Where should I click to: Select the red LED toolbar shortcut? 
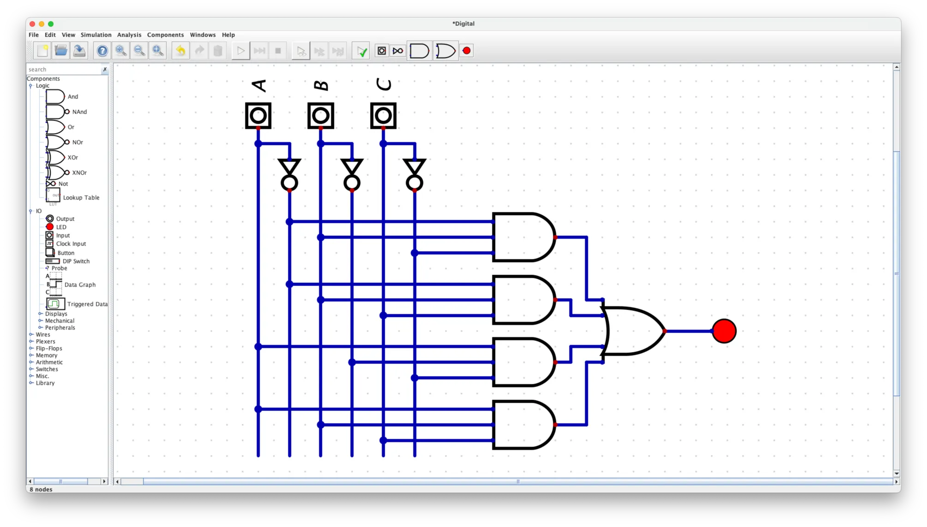tap(467, 51)
